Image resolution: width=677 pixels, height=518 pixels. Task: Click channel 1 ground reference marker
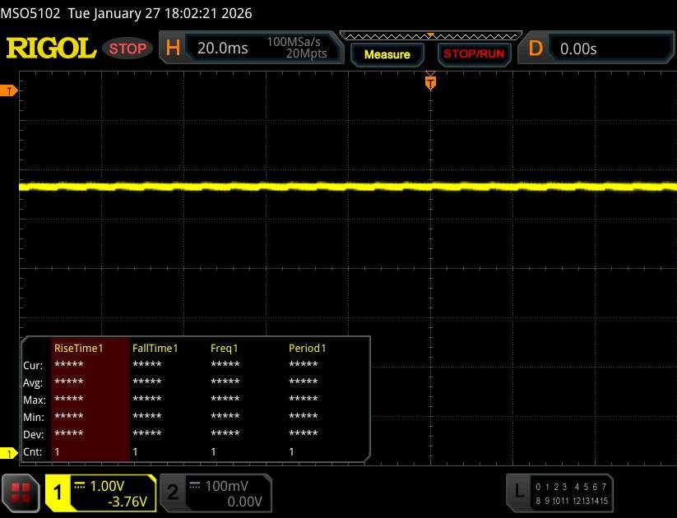10,454
